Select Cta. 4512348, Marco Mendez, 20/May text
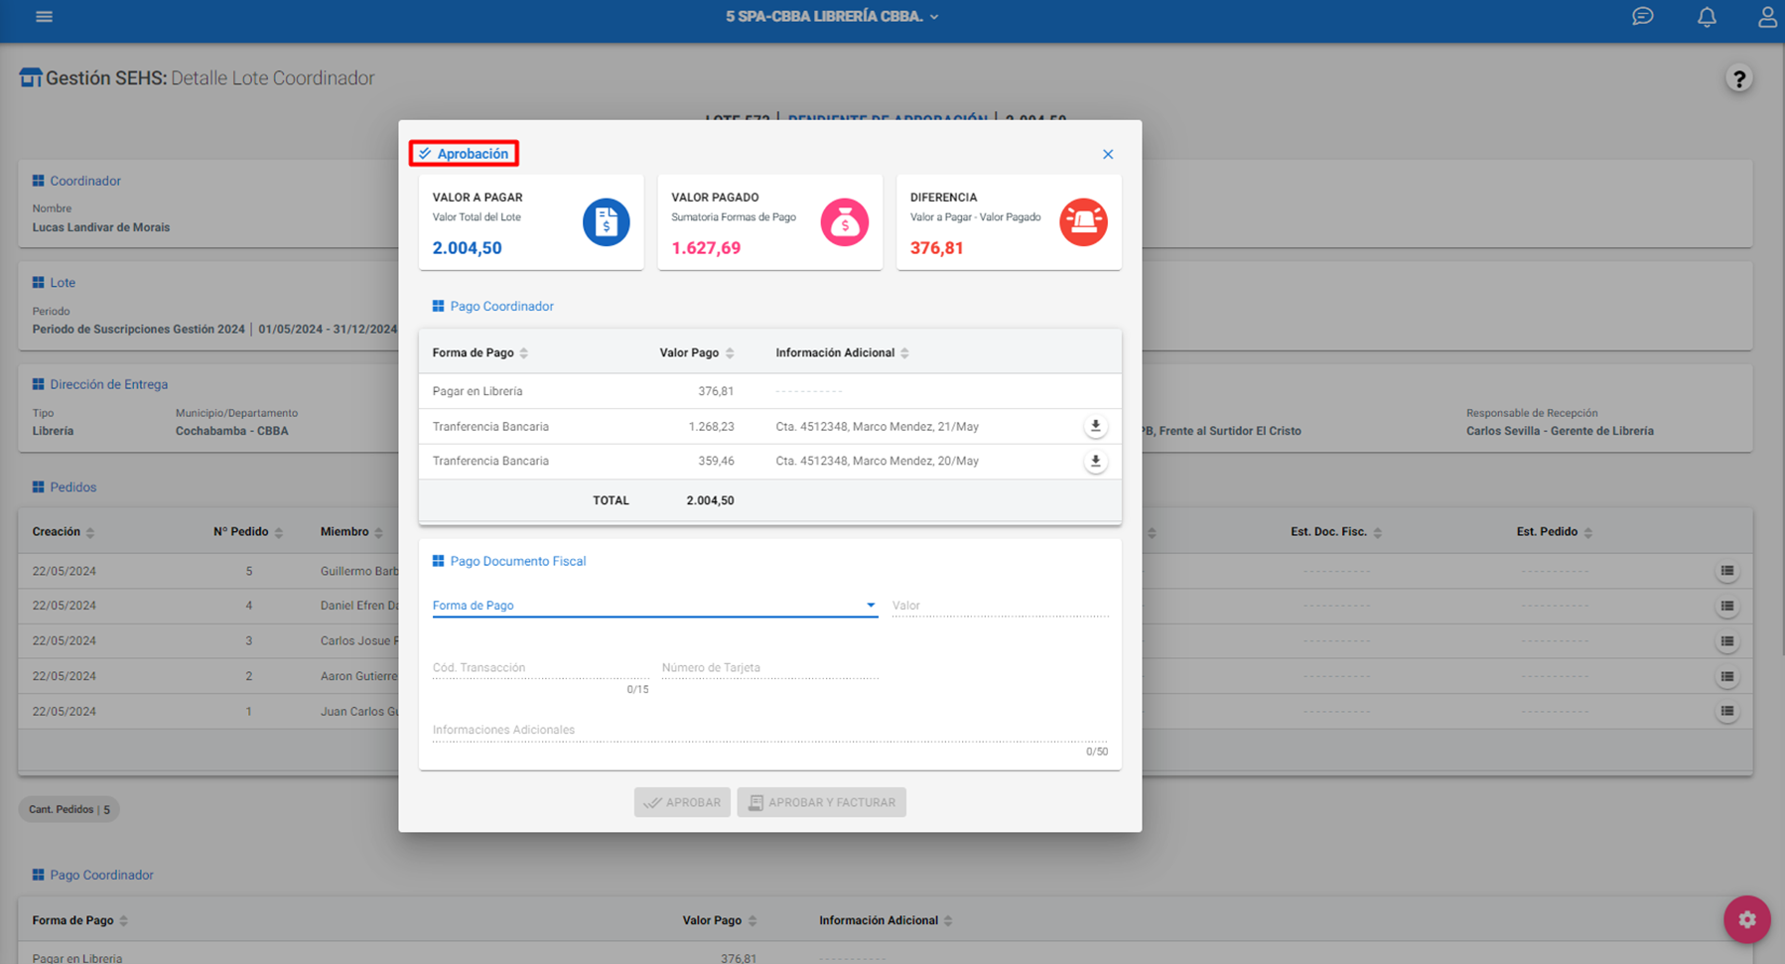 [x=877, y=461]
